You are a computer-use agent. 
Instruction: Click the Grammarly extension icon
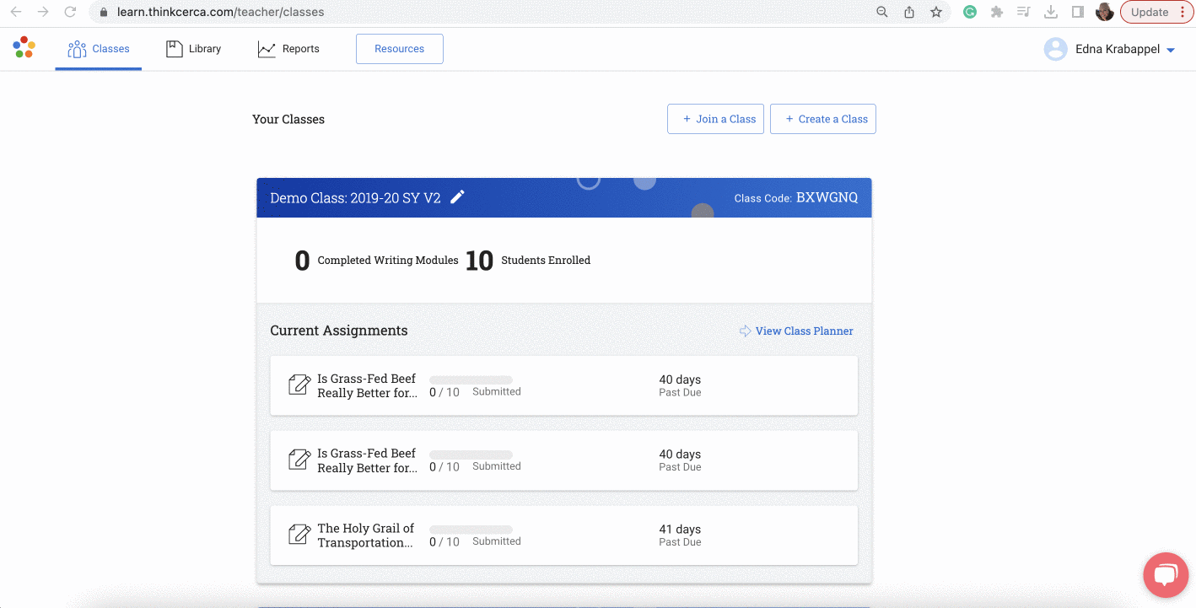tap(970, 12)
